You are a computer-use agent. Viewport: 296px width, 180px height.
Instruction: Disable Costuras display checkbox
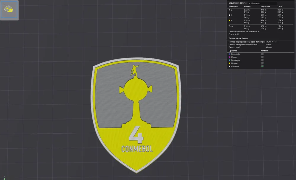(262, 66)
